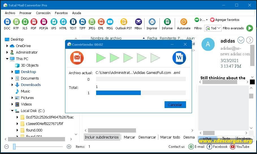The height and width of the screenshot is (154, 257).
Task: Open the Filtro Tod dropdown
Action: (213, 28)
